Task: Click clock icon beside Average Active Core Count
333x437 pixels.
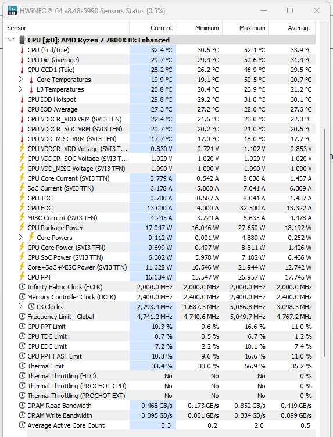Action: (22, 425)
